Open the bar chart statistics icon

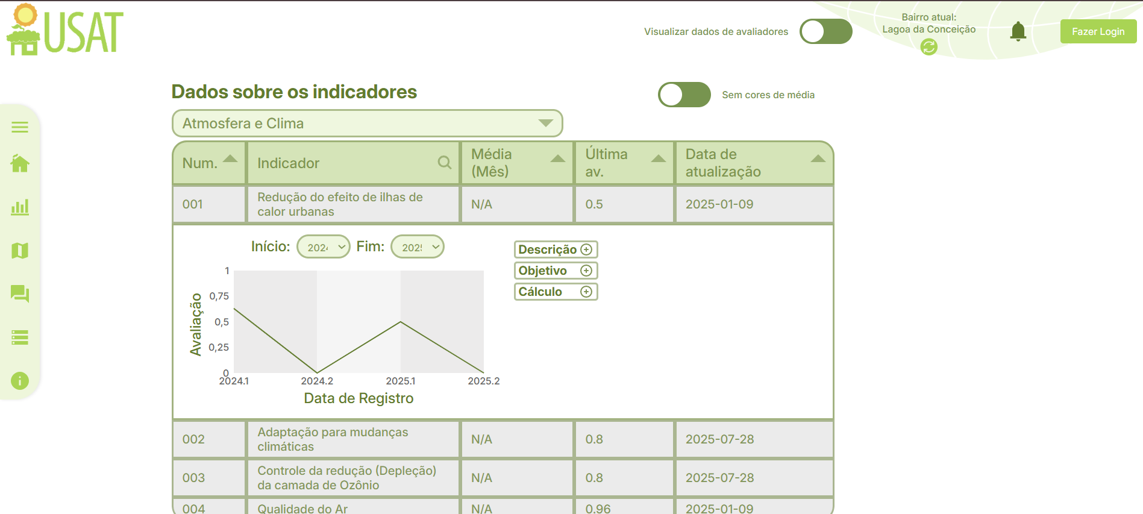coord(20,207)
